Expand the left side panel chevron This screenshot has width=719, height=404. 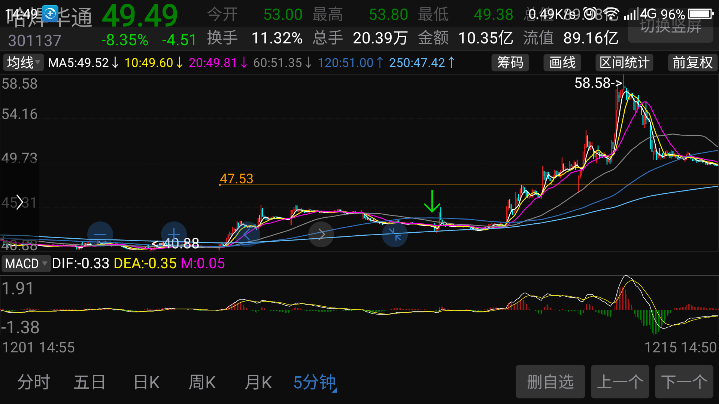click(x=19, y=202)
